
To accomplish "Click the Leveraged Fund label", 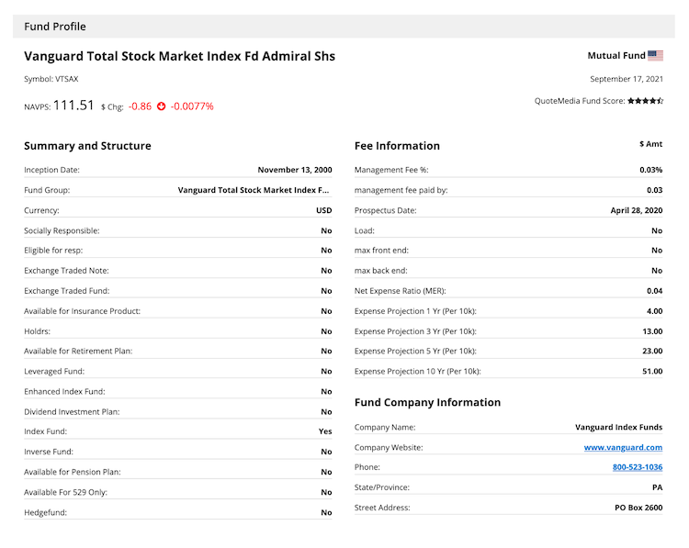I will (54, 371).
